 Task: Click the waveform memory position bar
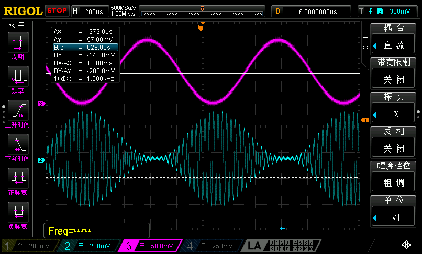pyautogui.click(x=202, y=10)
